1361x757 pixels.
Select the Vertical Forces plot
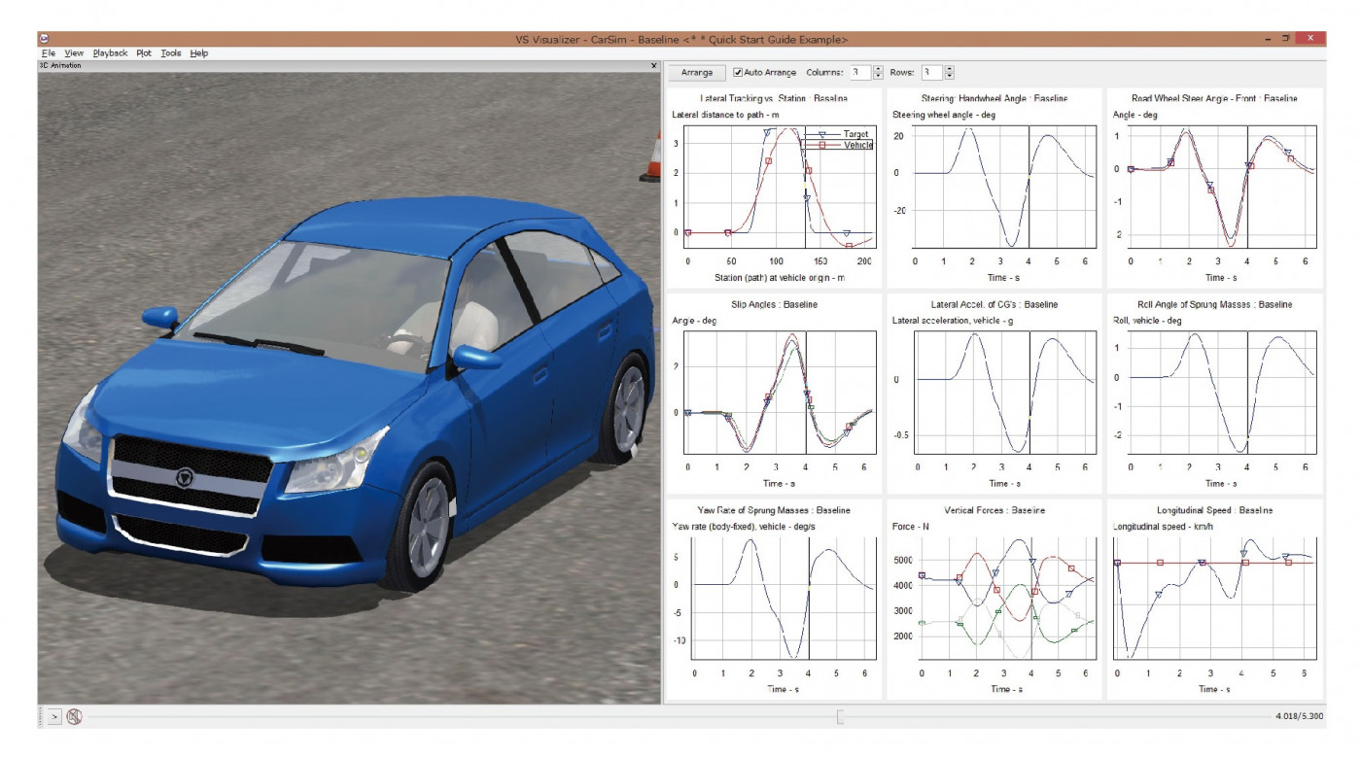tap(994, 599)
